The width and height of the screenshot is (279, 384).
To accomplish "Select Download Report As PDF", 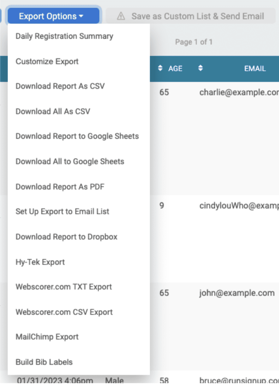I will (x=60, y=186).
